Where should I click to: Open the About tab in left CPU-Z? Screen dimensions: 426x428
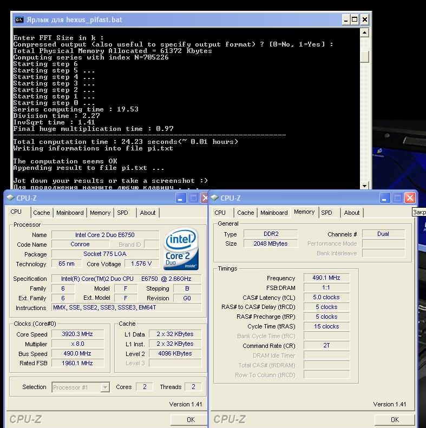[x=148, y=213]
